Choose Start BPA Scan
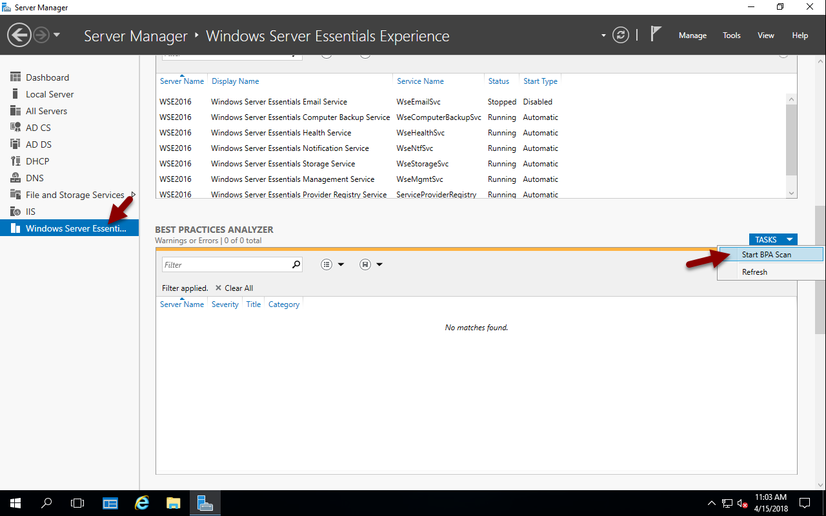 (x=771, y=255)
